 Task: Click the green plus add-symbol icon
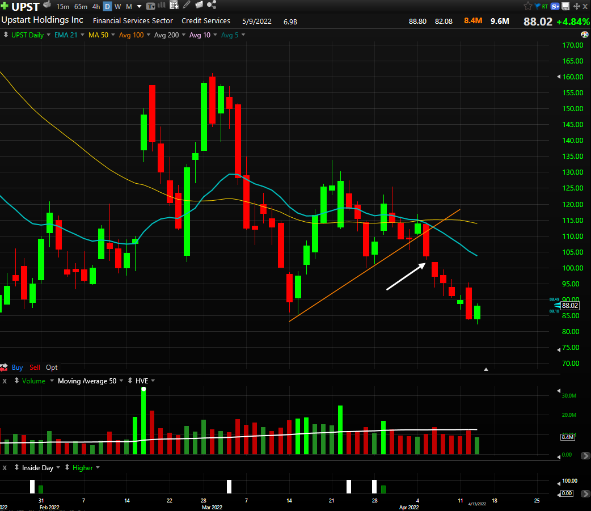(x=4, y=6)
